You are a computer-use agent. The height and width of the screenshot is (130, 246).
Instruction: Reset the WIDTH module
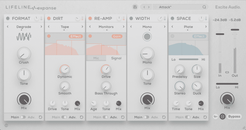point(164,117)
